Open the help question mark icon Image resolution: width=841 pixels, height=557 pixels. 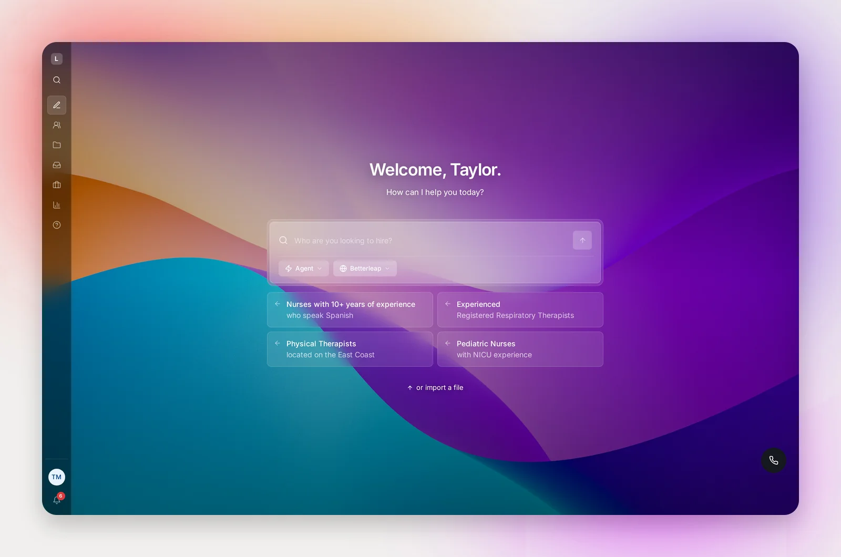[x=57, y=225]
